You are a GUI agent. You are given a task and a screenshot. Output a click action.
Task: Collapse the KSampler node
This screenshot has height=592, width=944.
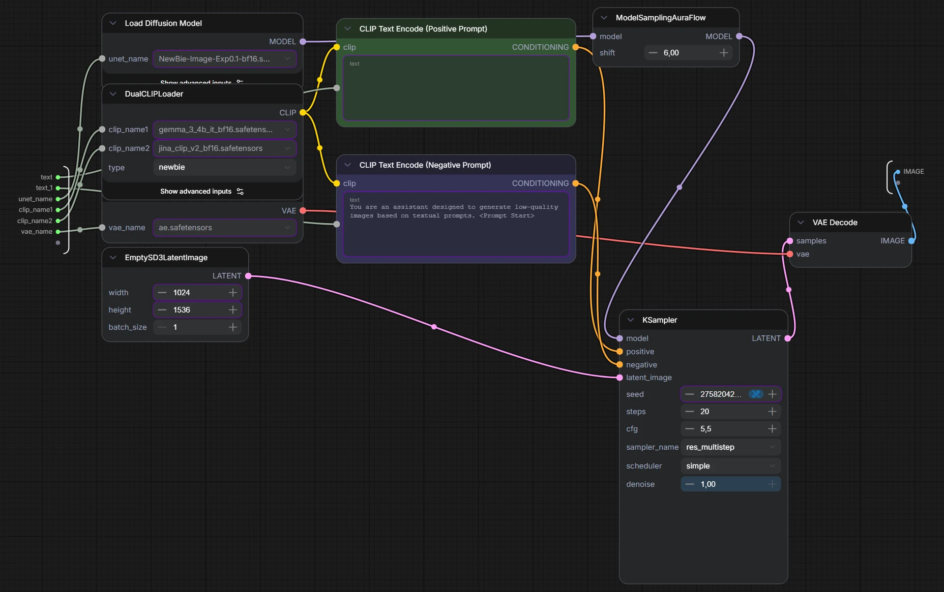631,320
